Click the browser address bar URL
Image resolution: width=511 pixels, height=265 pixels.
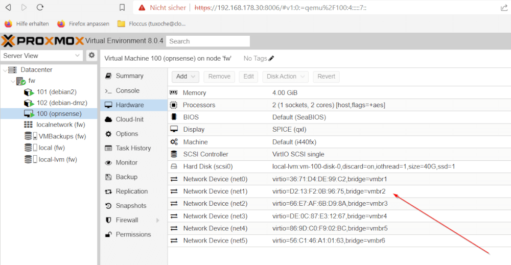coord(280,8)
